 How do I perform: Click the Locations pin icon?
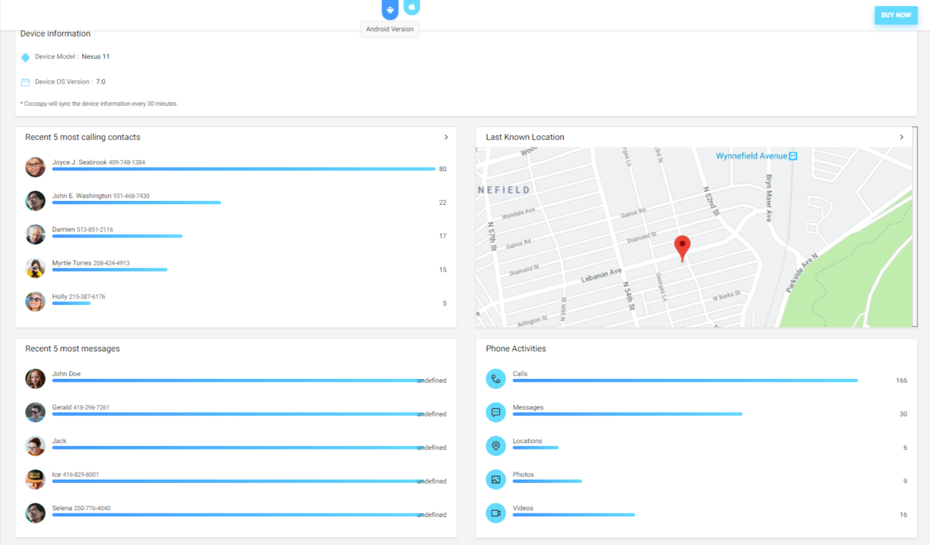496,446
